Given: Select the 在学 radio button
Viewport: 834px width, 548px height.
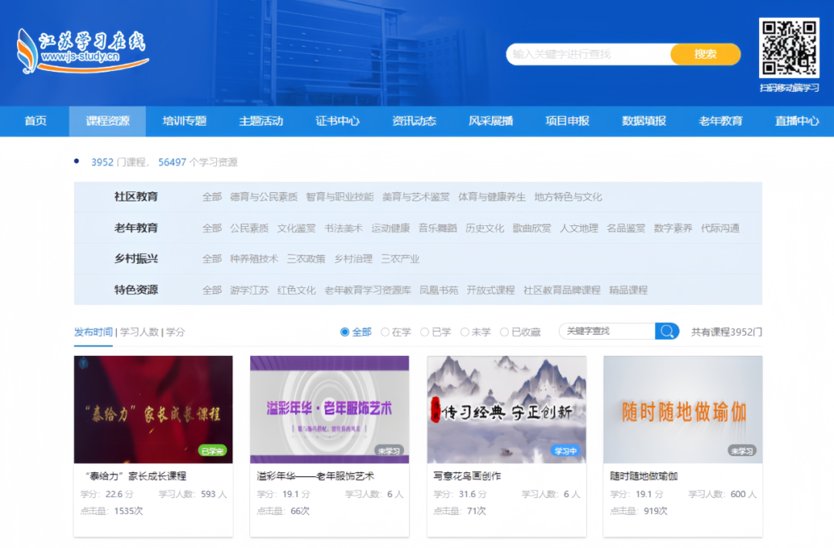Looking at the screenshot, I should pos(385,332).
